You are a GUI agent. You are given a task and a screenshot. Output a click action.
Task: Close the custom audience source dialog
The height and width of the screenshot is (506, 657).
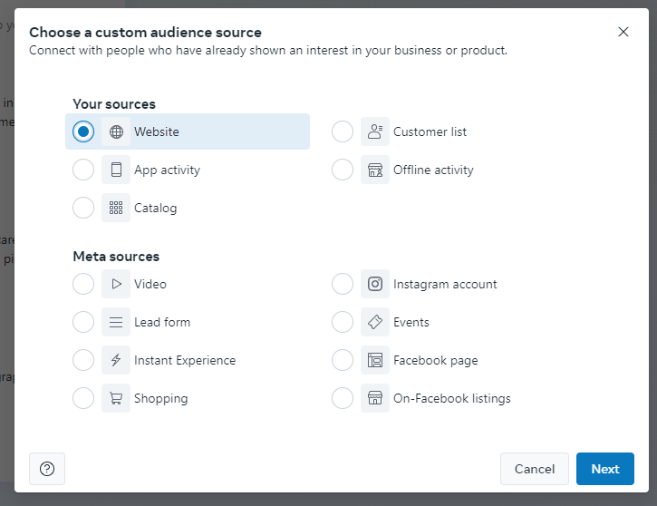click(623, 32)
